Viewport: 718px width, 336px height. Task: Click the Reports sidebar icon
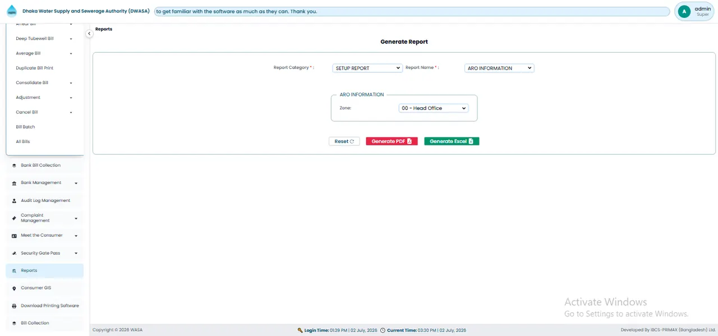click(14, 270)
